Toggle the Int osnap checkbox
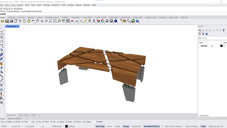This screenshot has height=128, width=227. [37, 122]
